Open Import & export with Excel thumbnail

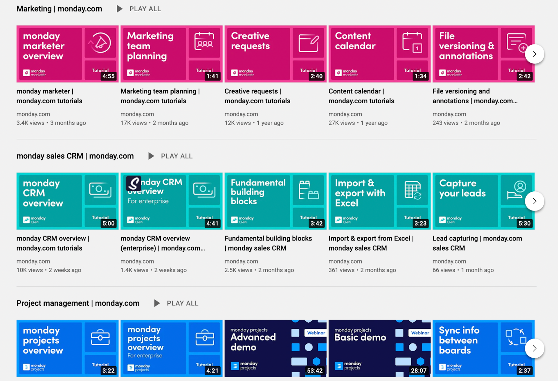click(x=379, y=201)
